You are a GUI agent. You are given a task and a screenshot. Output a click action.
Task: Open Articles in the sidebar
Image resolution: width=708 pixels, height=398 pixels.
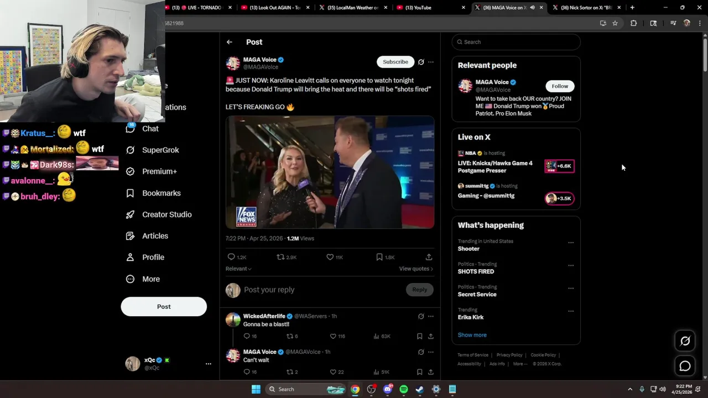[147, 236]
